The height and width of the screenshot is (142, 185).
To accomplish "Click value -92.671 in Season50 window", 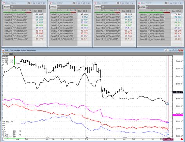I will point(84,39).
